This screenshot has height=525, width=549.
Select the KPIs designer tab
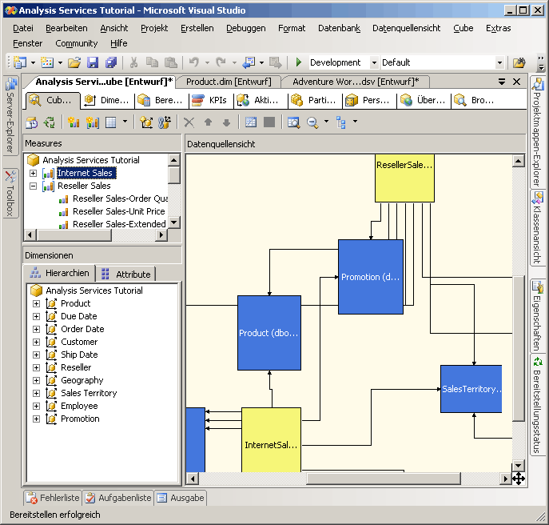click(x=212, y=100)
